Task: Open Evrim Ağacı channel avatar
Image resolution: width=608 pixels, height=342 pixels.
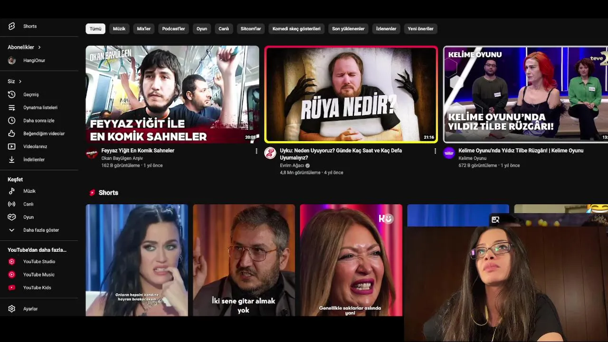Action: coord(270,153)
